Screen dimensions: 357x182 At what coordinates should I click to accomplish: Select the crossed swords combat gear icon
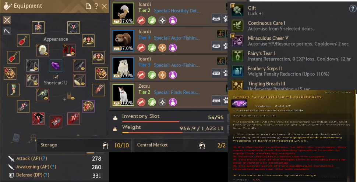pos(7,20)
